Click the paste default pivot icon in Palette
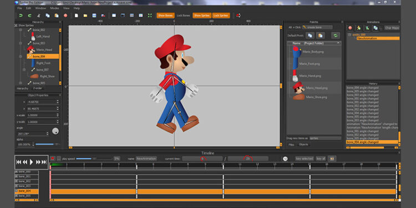 pos(321,35)
